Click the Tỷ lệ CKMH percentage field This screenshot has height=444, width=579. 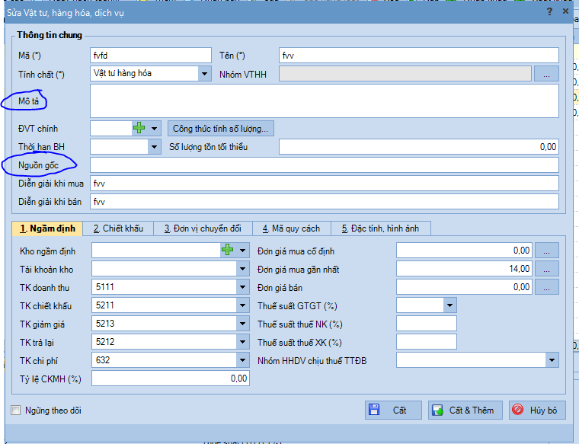click(171, 379)
